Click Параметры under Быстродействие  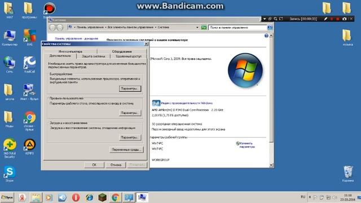[130, 89]
